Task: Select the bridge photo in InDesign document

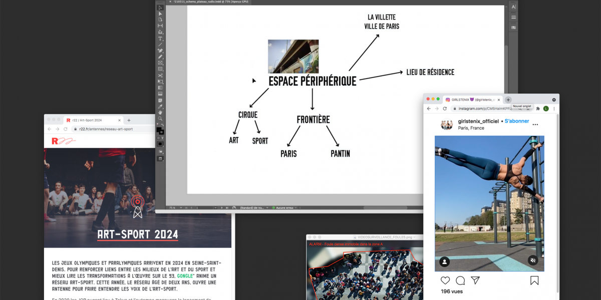Action: point(293,56)
